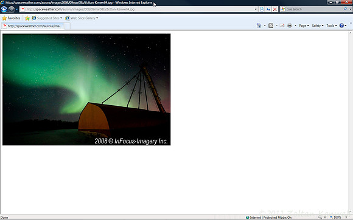
Task: Click the grey Forward arrow button
Action: pos(11,9)
